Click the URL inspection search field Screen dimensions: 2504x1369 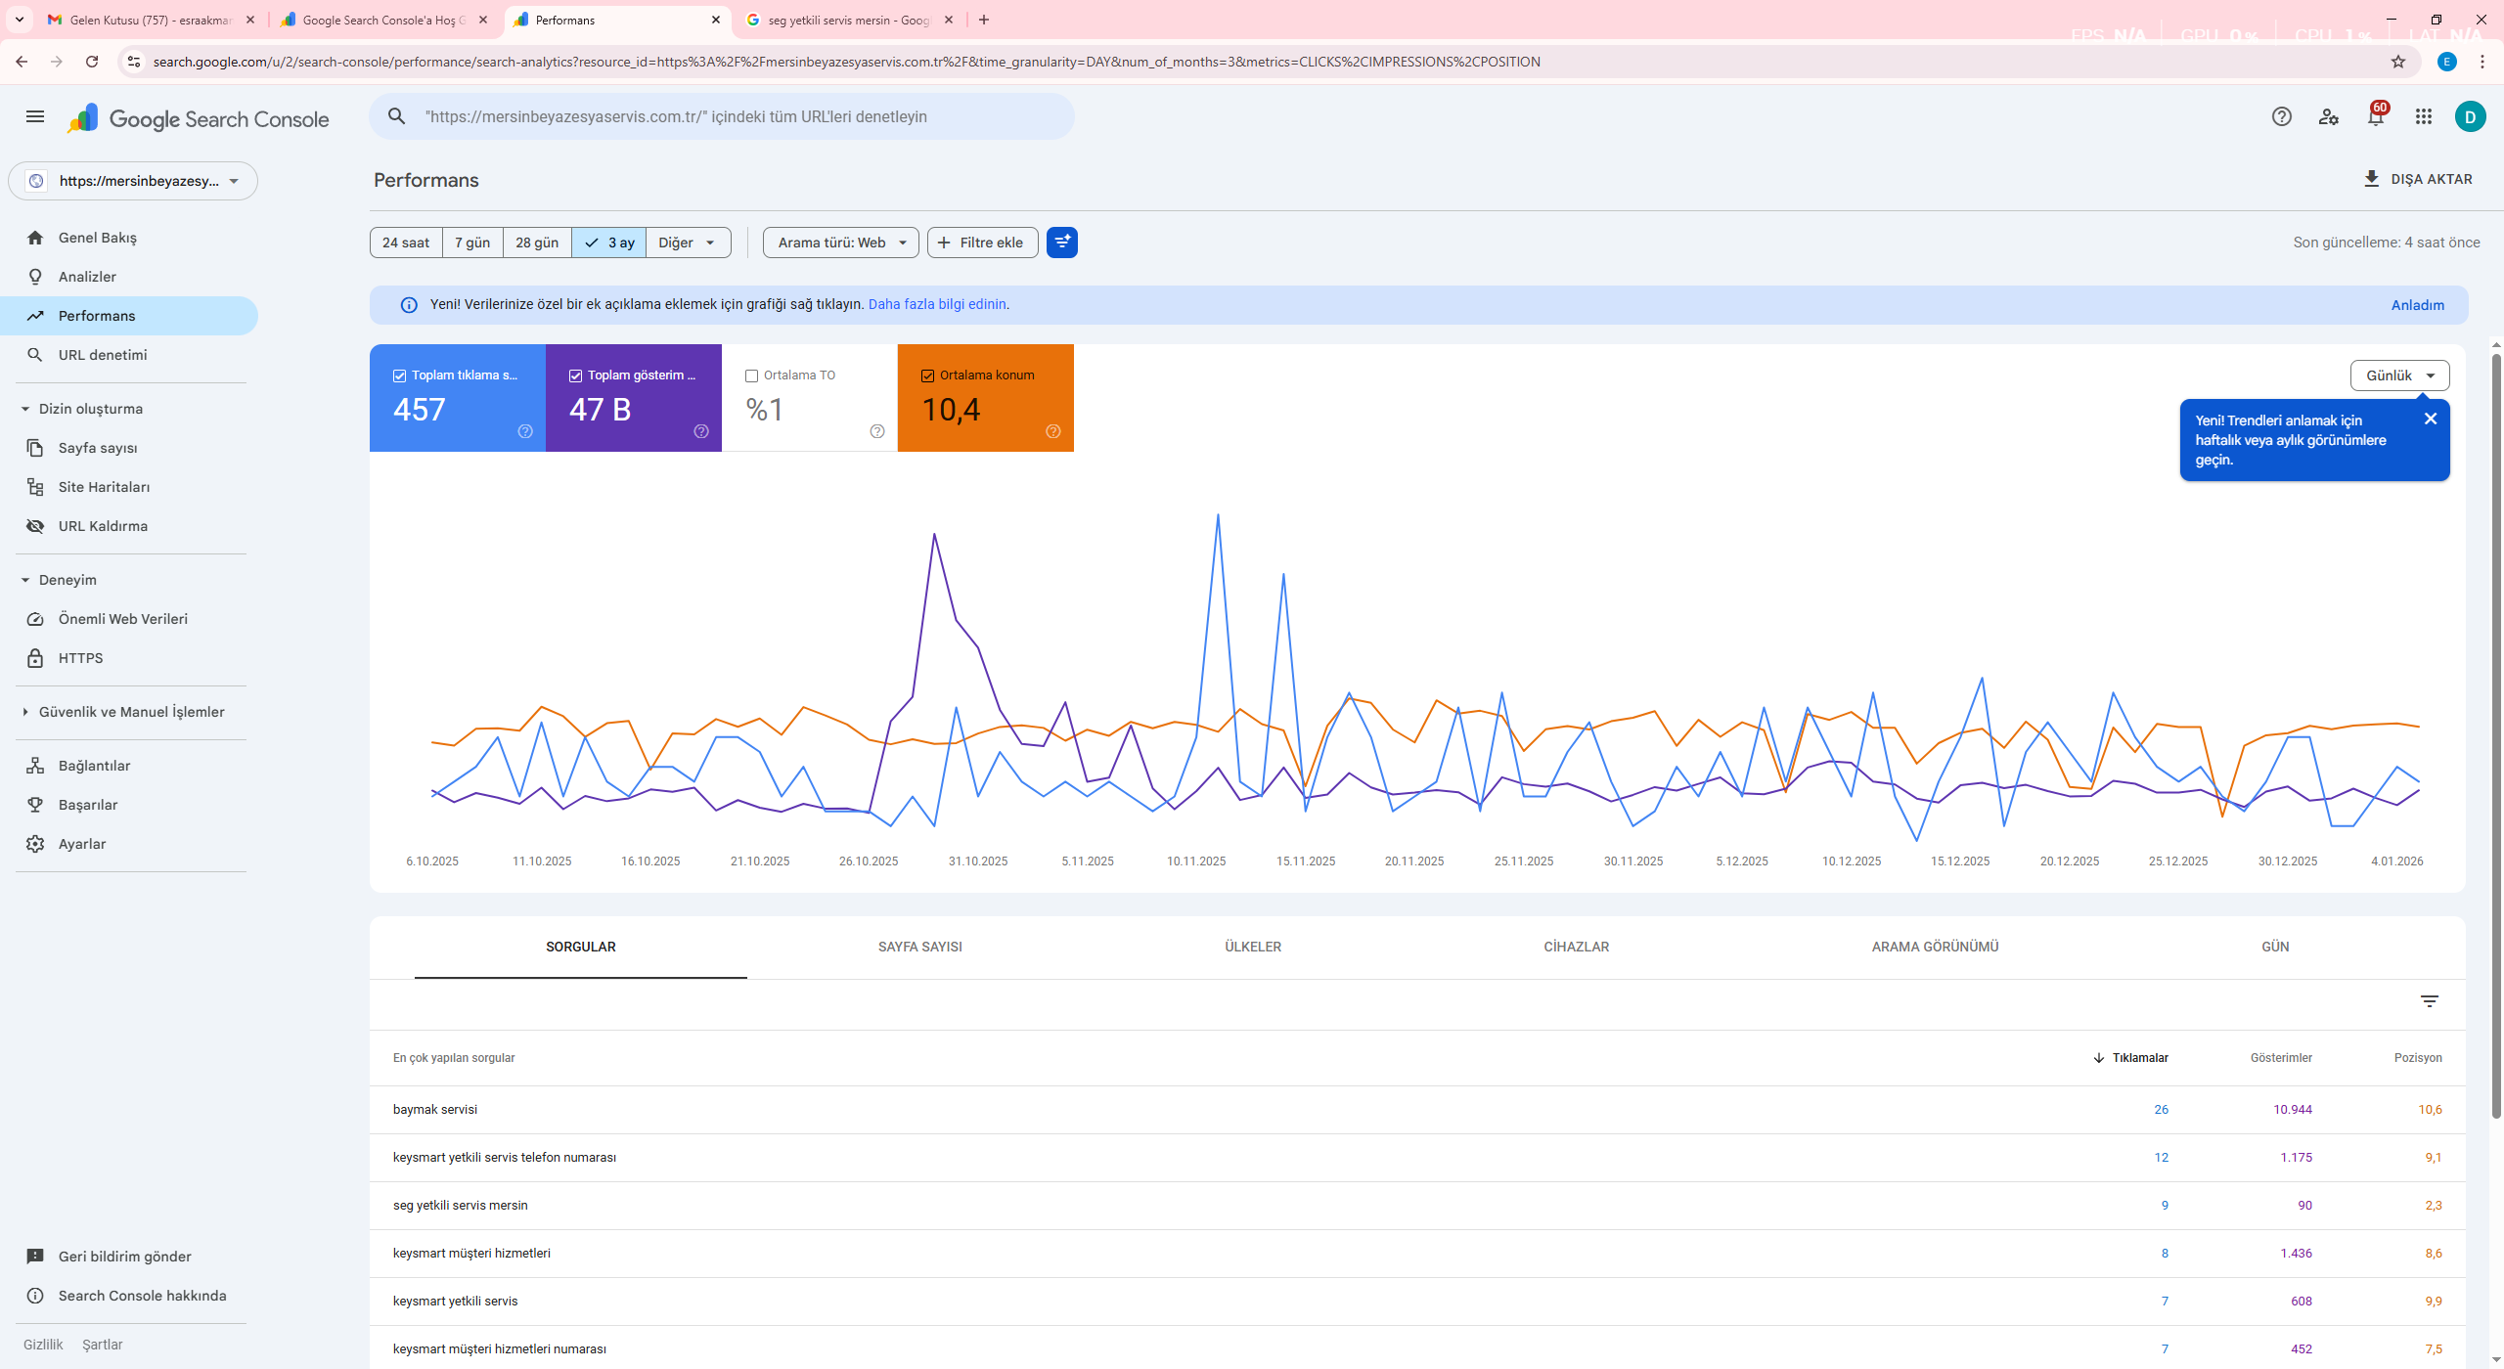coord(722,116)
